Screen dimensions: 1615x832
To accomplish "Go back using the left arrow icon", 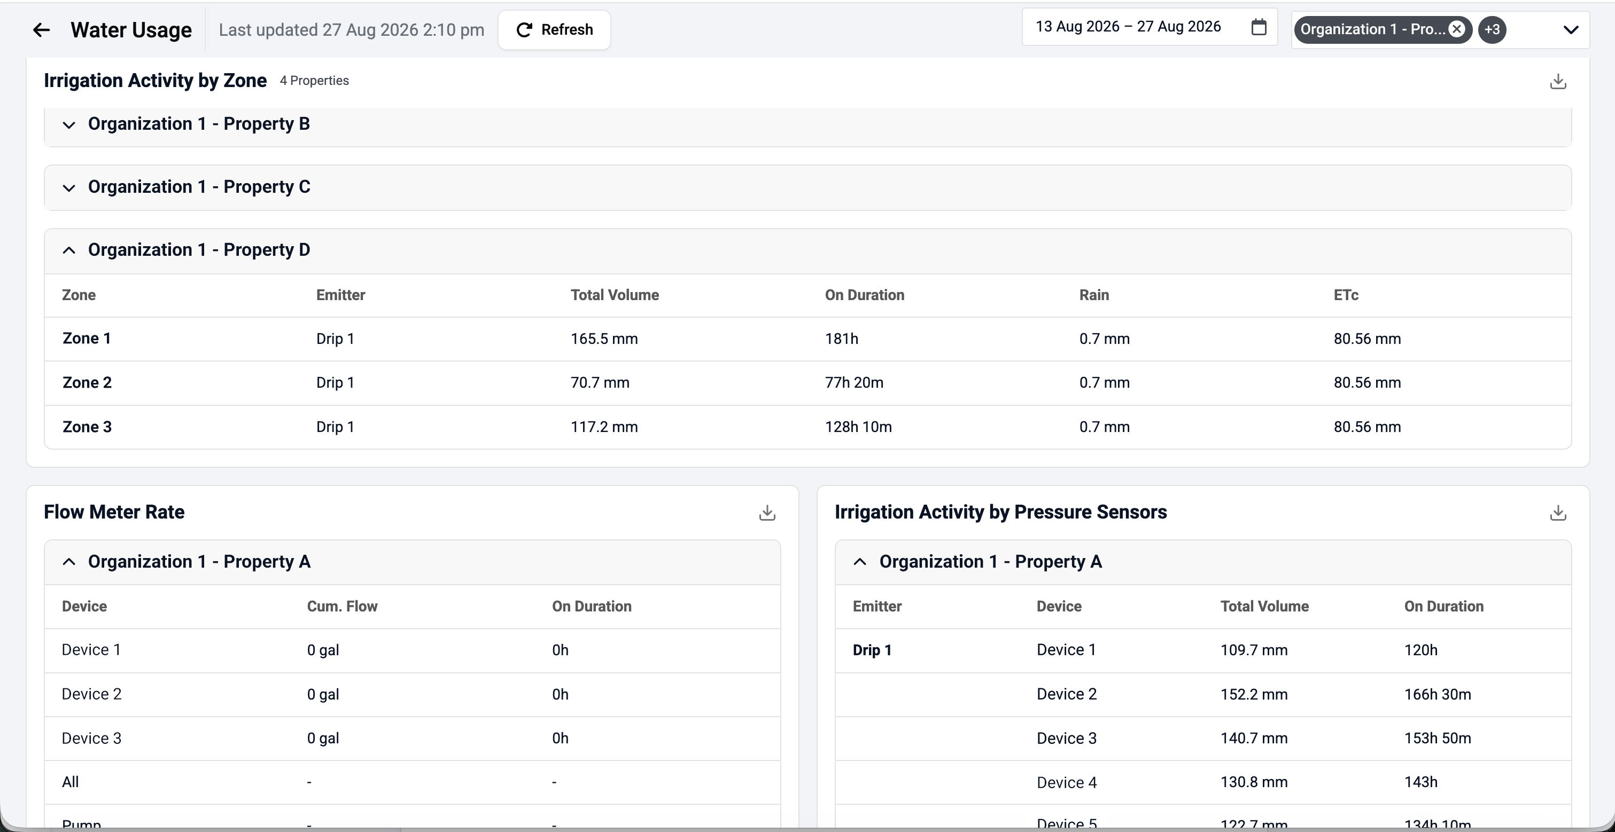I will 41,29.
